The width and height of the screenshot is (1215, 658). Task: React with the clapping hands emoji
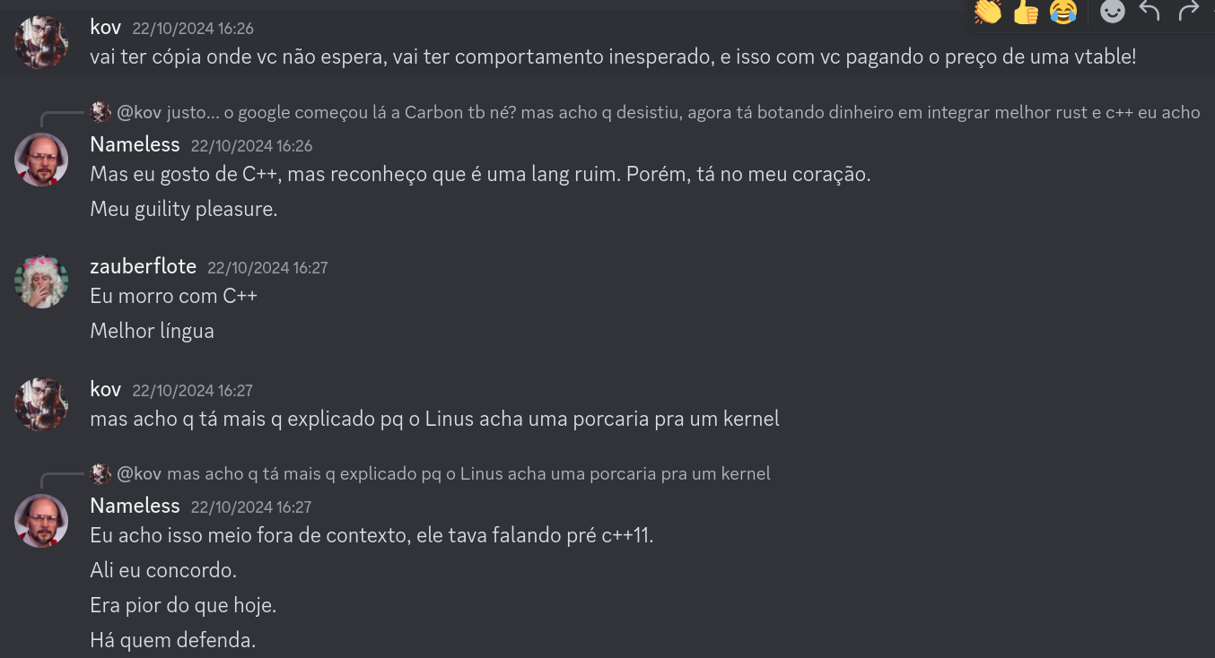pos(988,12)
